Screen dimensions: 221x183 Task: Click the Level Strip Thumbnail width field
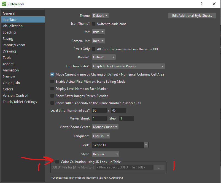pos(99,110)
